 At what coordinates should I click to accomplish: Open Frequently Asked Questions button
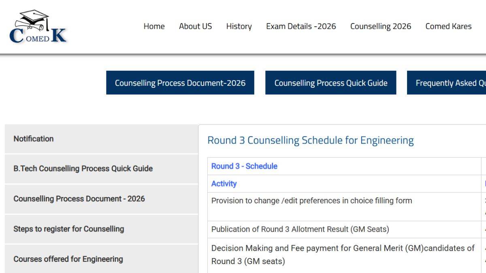tap(446, 83)
